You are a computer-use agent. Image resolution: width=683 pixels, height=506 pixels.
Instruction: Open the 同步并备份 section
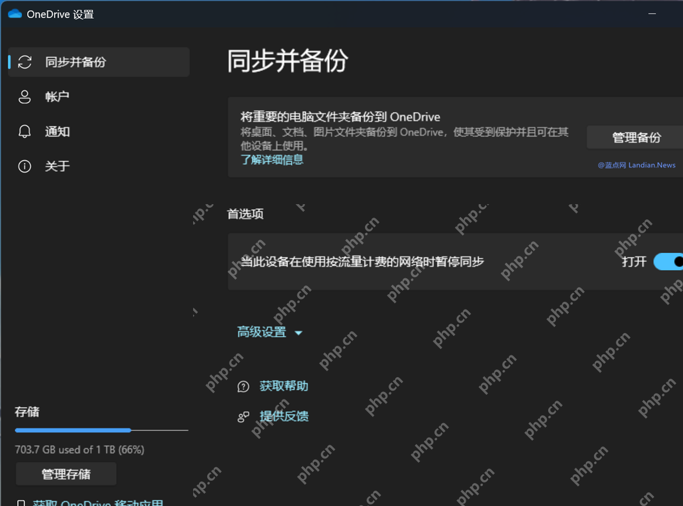click(99, 62)
